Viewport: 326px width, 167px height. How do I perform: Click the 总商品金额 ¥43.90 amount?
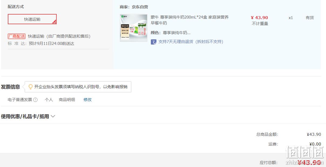coord(314,134)
